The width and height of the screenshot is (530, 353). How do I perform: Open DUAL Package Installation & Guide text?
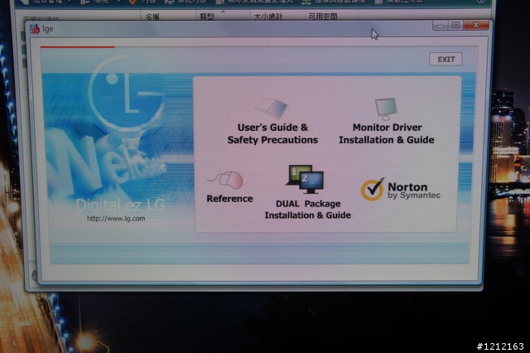(307, 210)
